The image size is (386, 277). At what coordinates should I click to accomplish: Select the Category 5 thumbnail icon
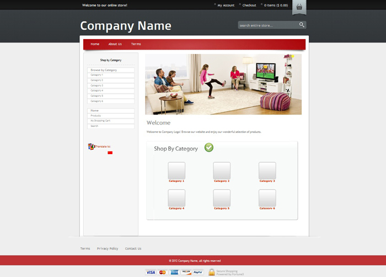pyautogui.click(x=222, y=198)
